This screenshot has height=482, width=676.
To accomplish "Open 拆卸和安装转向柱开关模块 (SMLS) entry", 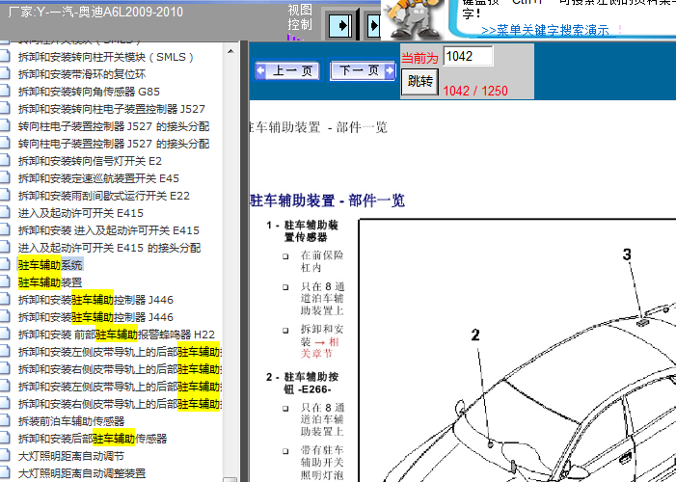I will tap(106, 57).
